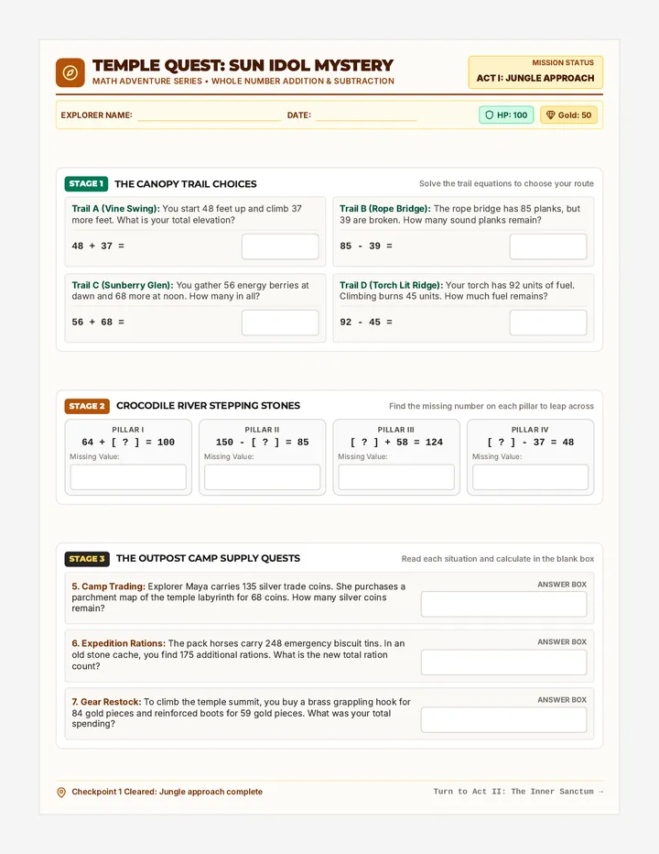
Task: Click the 6. Expedition Rations label
Action: tap(119, 644)
